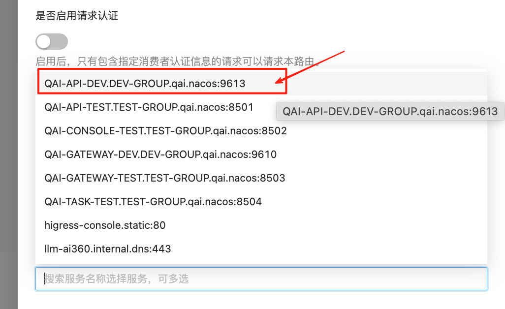Focus the 搜索服务名称选择服务 search field
Screen dimensions: 505x309
pyautogui.click(x=261, y=279)
